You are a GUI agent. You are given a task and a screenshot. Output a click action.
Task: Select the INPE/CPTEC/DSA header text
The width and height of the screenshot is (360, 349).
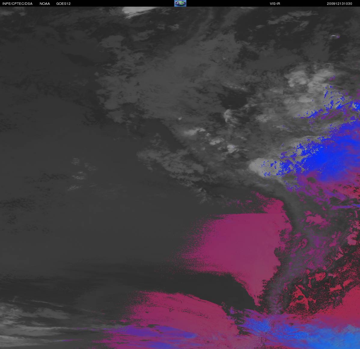[x=17, y=4]
